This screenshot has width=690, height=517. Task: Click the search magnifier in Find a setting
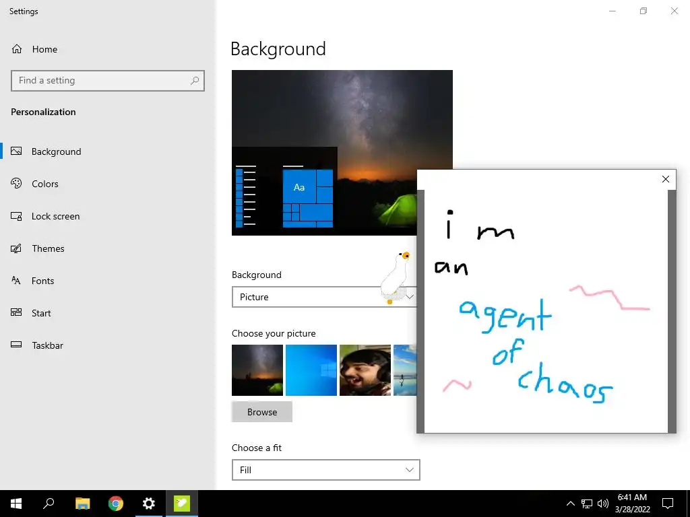point(195,81)
